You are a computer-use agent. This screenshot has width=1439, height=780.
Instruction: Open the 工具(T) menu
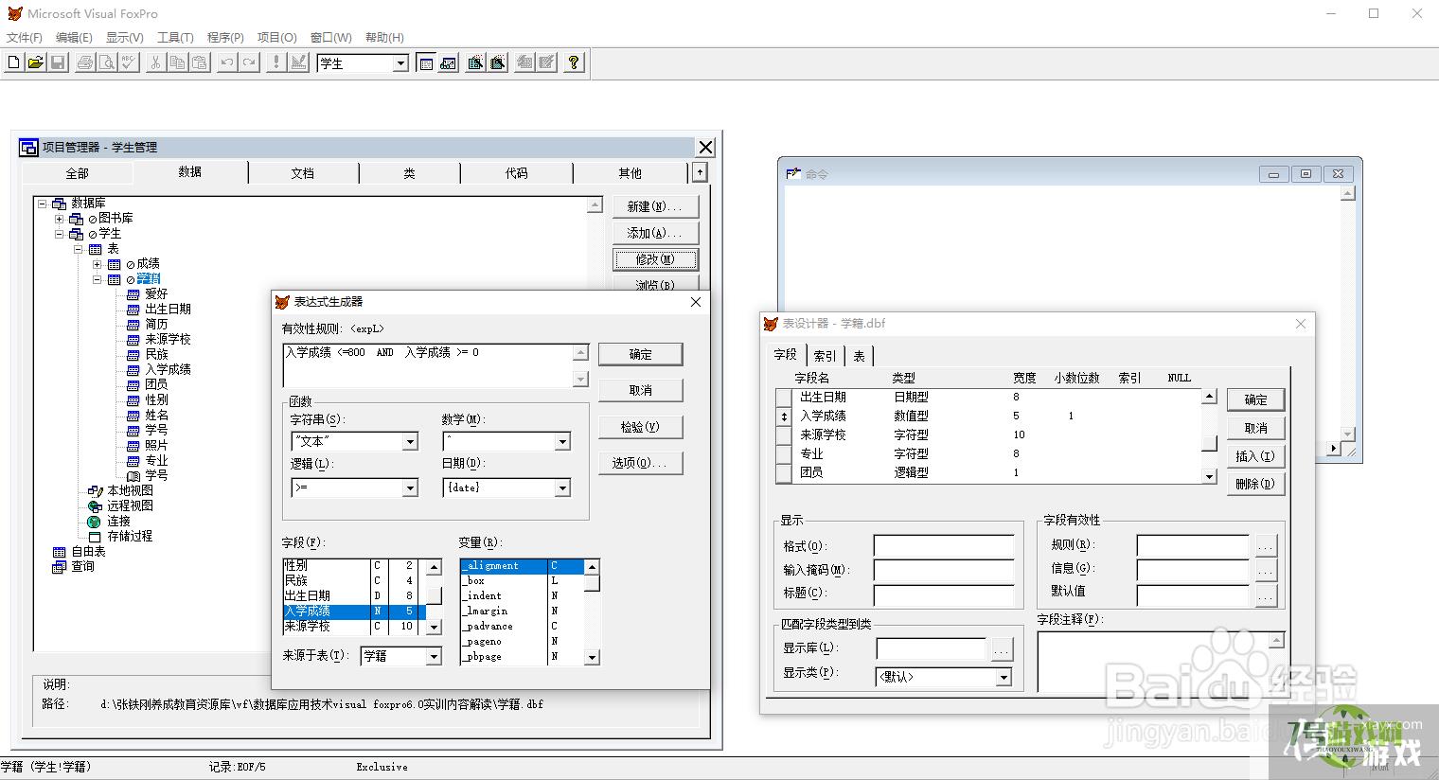[175, 38]
